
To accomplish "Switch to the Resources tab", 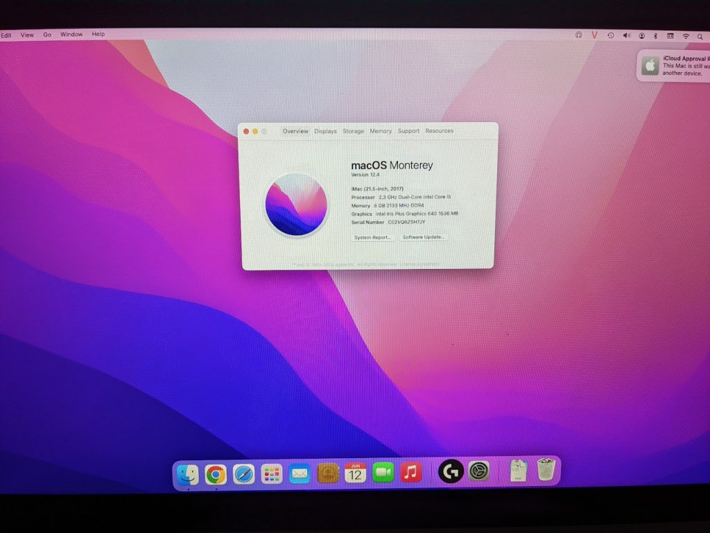I will (x=439, y=131).
